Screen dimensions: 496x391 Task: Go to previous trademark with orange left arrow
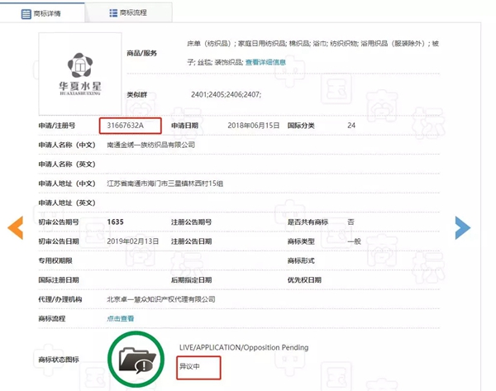click(x=15, y=229)
